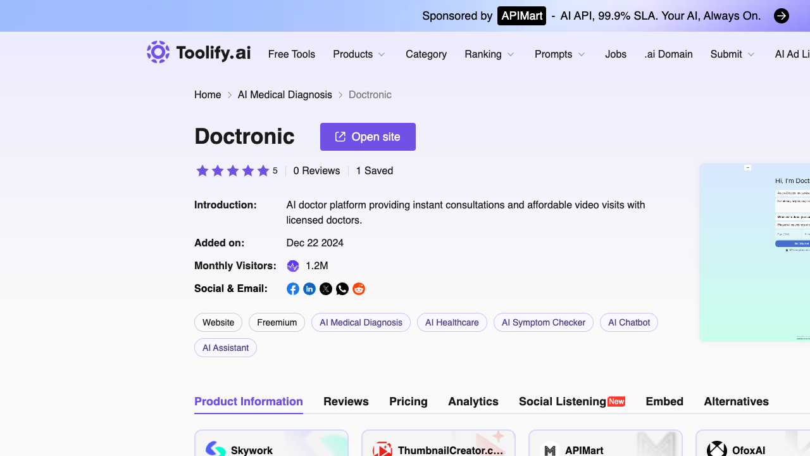Click the Doctronic breadcrumb text
The height and width of the screenshot is (456, 810).
point(370,95)
